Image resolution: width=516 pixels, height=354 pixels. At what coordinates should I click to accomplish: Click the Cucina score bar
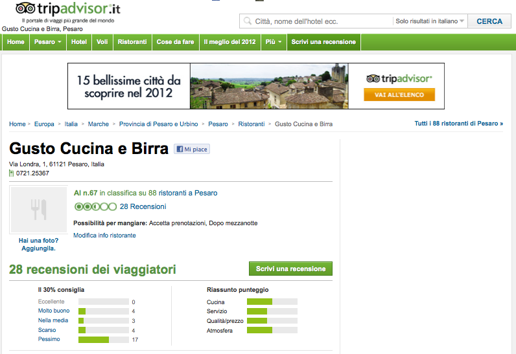272,302
